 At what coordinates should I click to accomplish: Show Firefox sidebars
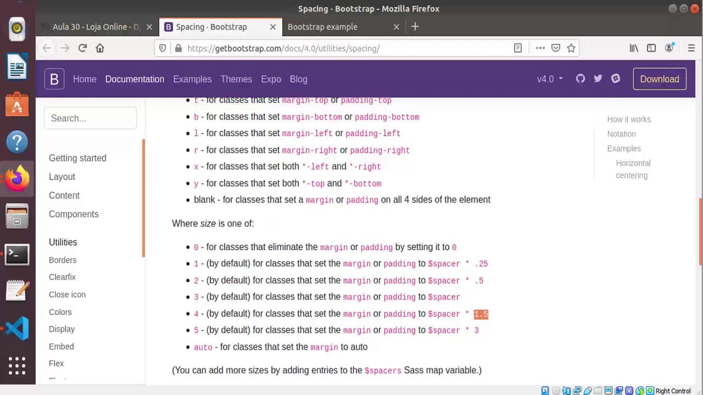(651, 48)
